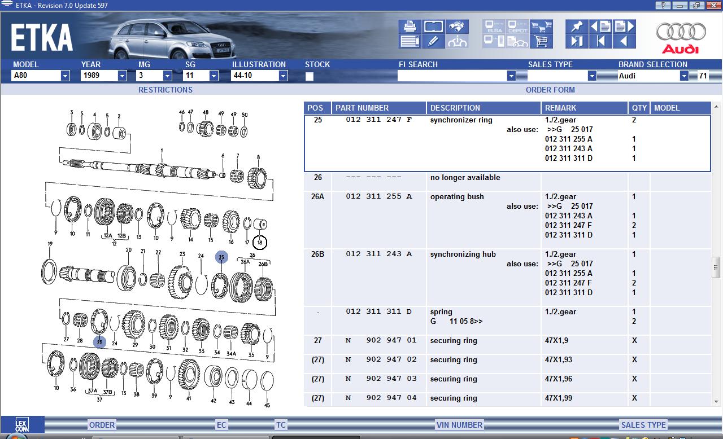Click the FI SEARCH input field
The height and width of the screenshot is (439, 723).
[x=452, y=76]
